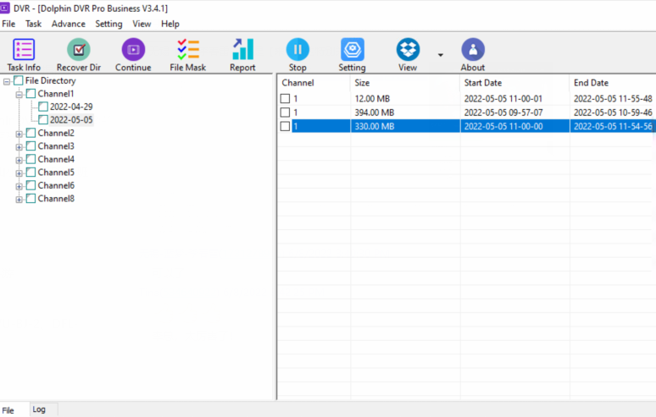
Task: Open the Task menu
Action: coord(33,25)
